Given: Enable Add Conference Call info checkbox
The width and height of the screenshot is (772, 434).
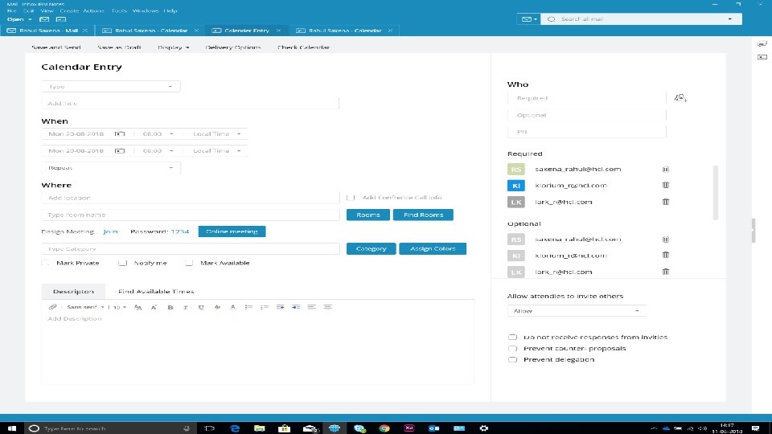Looking at the screenshot, I should (x=351, y=198).
